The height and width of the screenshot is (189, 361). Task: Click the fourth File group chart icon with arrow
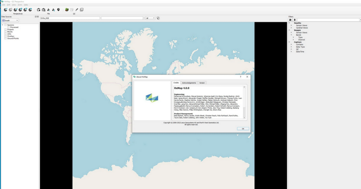[x=53, y=10]
